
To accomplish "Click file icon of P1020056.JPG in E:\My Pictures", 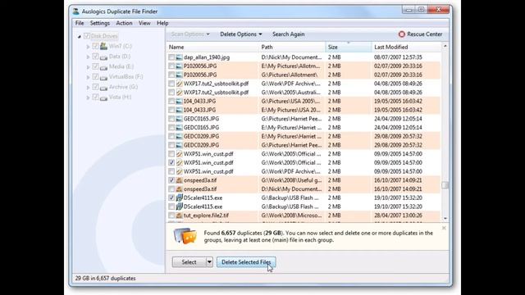I will point(179,66).
